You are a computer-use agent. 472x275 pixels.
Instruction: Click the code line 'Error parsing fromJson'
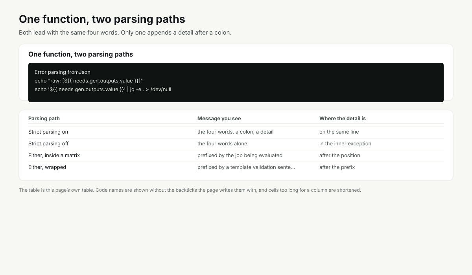(x=63, y=72)
